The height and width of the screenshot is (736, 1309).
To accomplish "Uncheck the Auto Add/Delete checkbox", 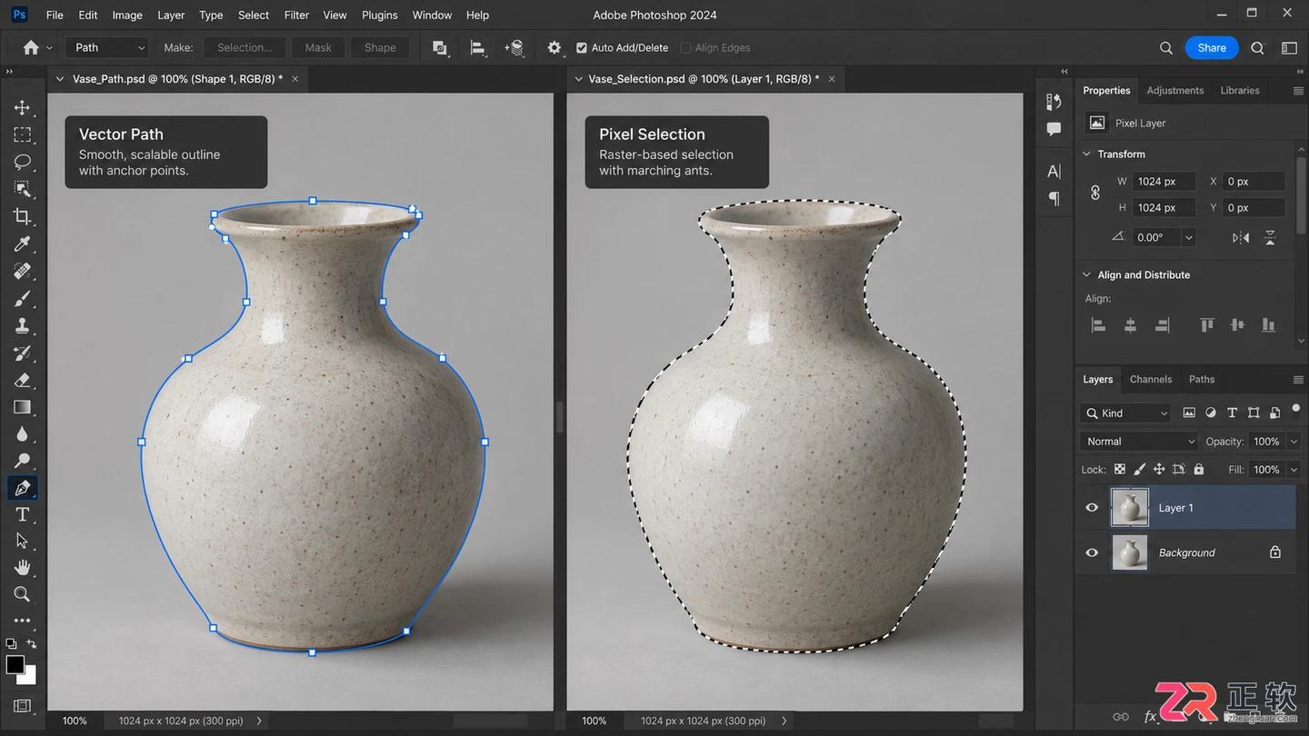I will pyautogui.click(x=582, y=48).
